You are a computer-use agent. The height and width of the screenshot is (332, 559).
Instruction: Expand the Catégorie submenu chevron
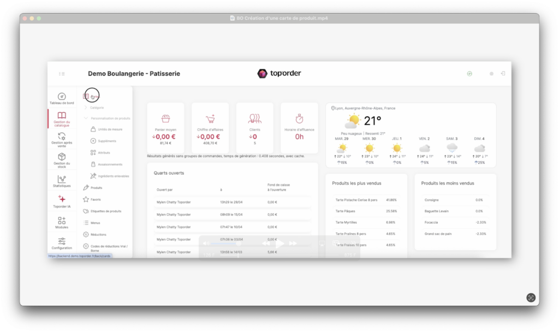(x=86, y=108)
